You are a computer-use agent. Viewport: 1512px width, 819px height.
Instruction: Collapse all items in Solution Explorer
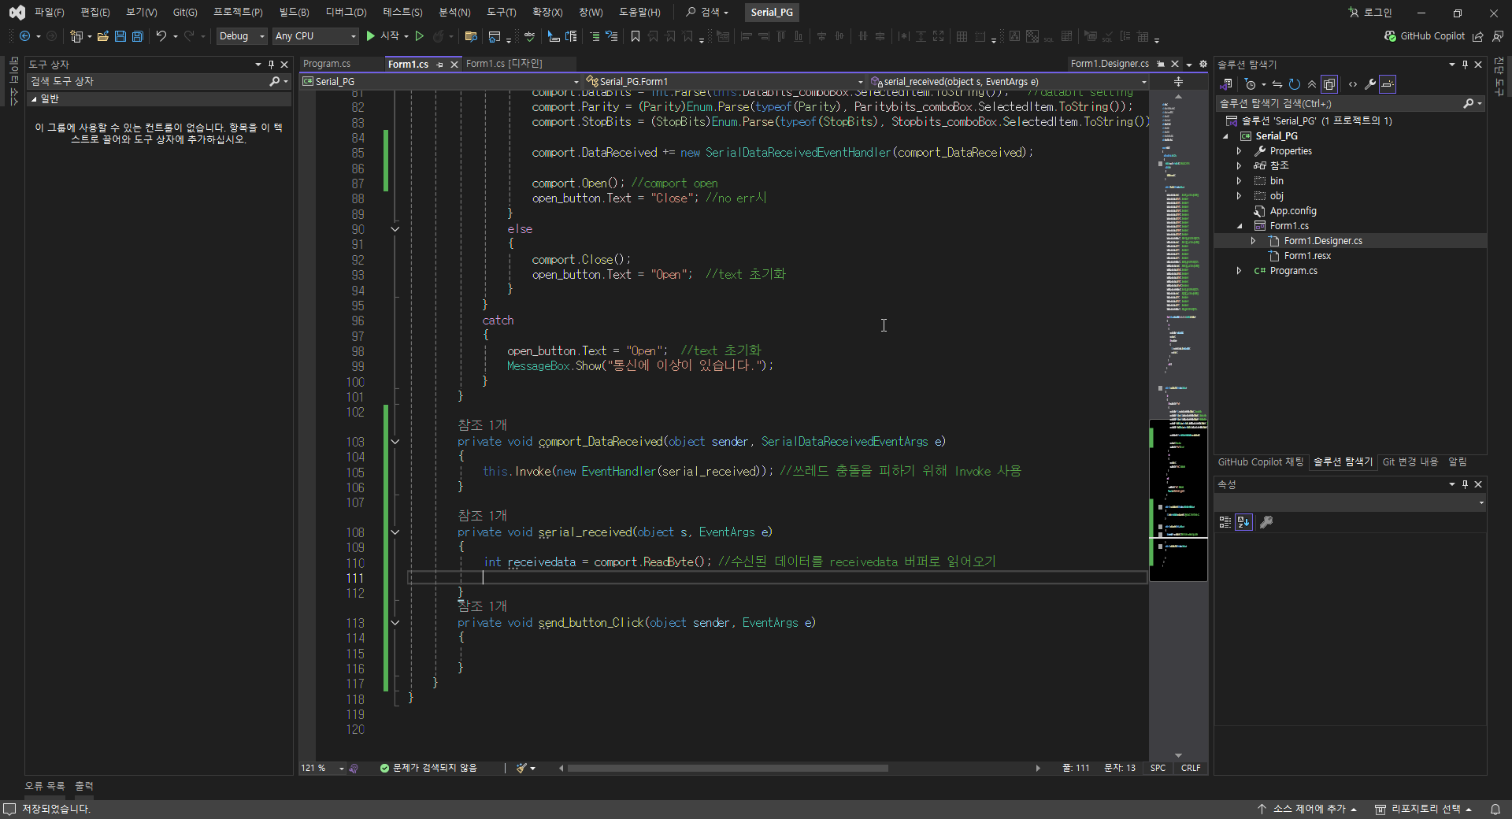tap(1312, 84)
